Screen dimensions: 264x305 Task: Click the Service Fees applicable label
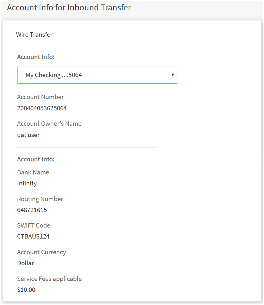[x=49, y=279]
